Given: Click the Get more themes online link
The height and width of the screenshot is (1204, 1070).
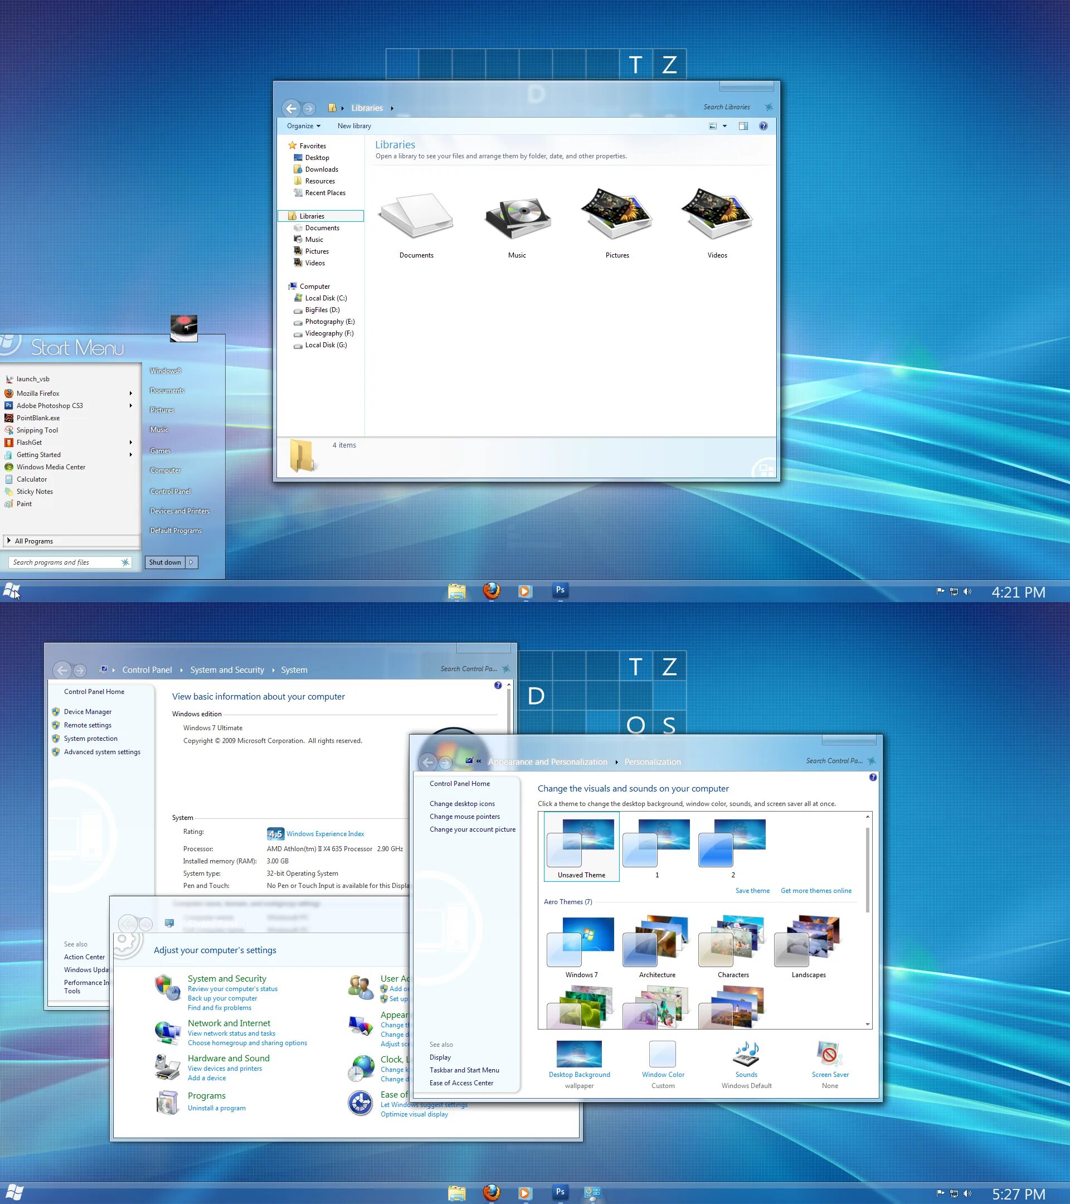Looking at the screenshot, I should tap(816, 891).
